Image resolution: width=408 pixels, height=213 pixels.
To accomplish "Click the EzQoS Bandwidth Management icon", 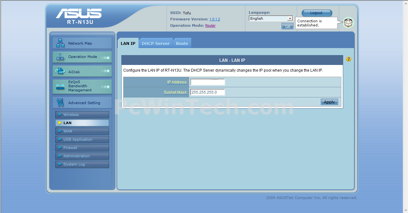I will coord(60,87).
